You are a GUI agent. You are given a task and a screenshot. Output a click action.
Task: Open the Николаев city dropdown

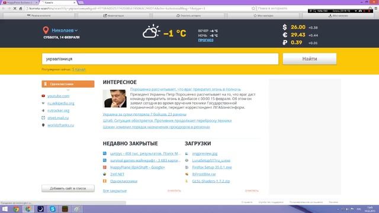pyautogui.click(x=65, y=30)
